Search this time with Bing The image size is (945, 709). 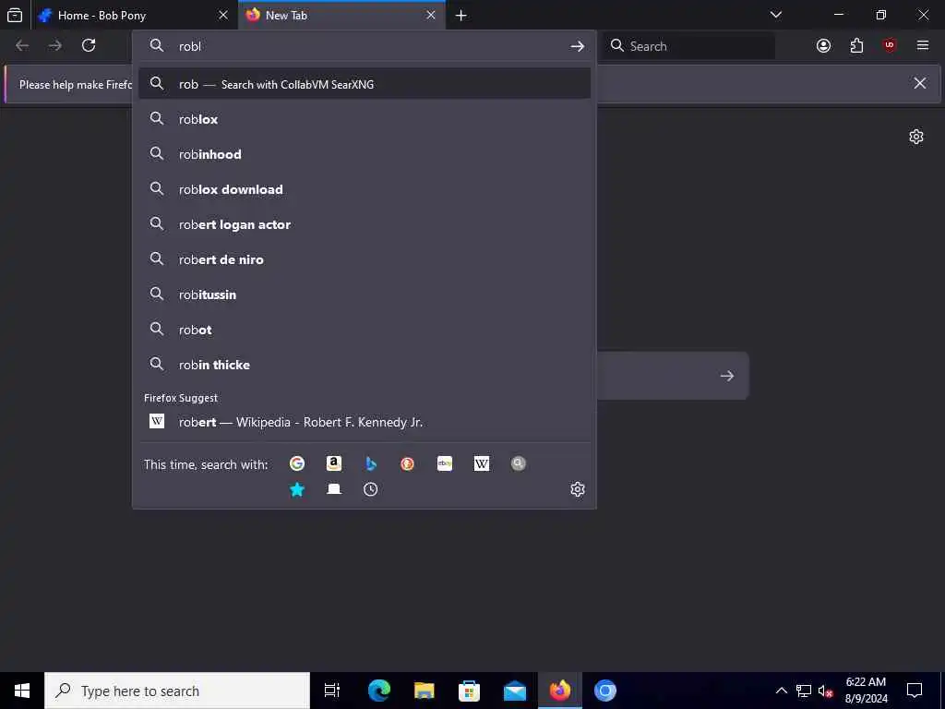(371, 463)
